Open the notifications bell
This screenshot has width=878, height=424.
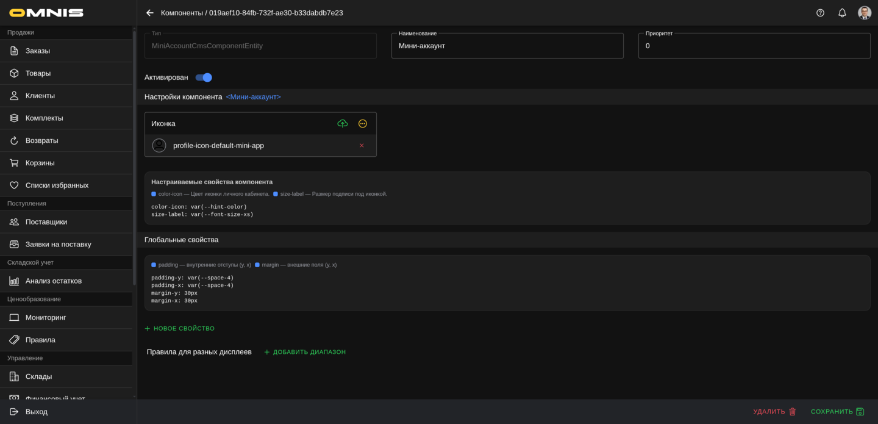click(x=842, y=13)
